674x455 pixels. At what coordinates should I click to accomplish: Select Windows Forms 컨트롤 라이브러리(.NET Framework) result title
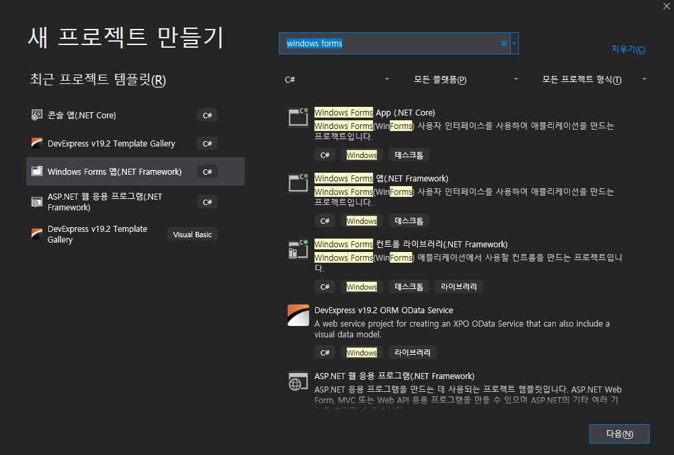411,244
